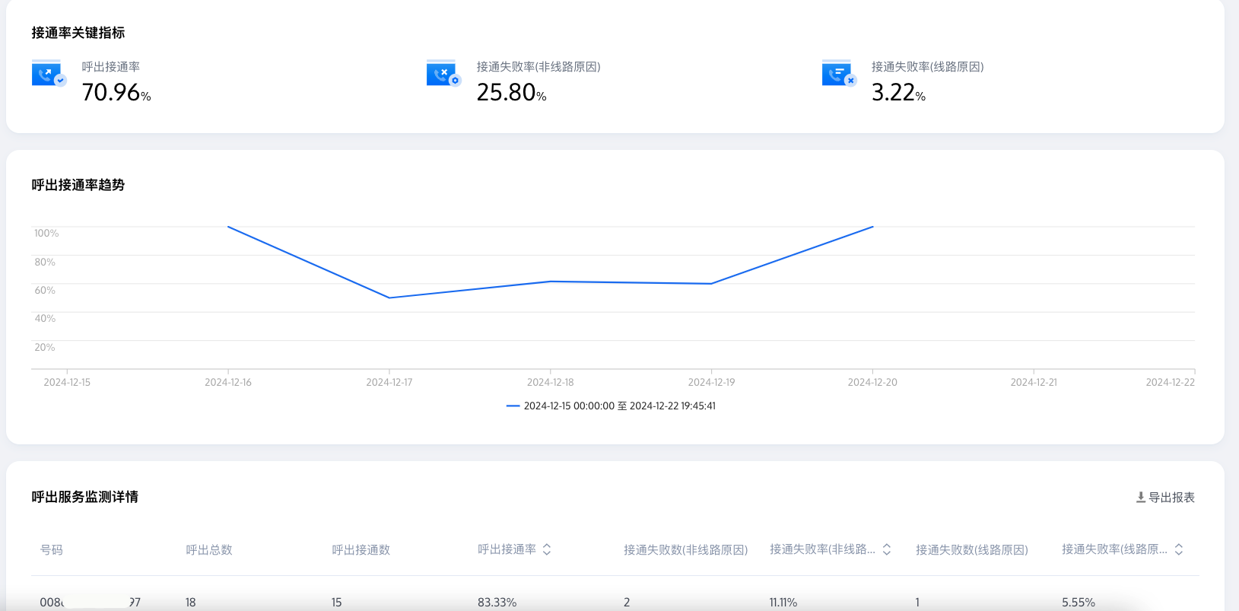Click the 83.33% cell in first row
The height and width of the screenshot is (611, 1239).
tap(497, 602)
